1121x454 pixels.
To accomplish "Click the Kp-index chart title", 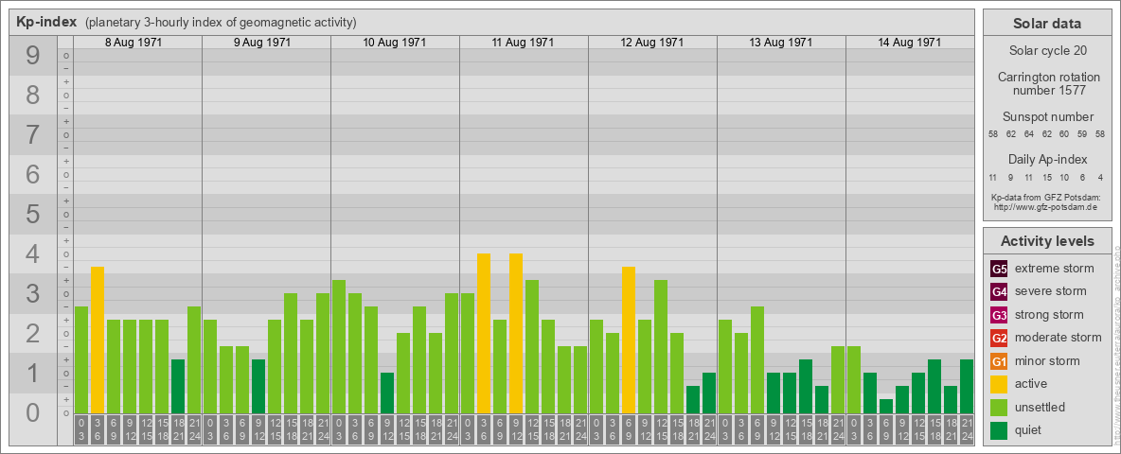I will point(46,22).
